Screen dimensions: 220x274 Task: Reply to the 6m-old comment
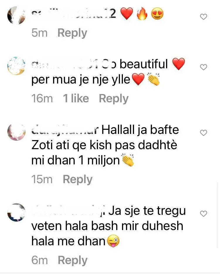72,260
